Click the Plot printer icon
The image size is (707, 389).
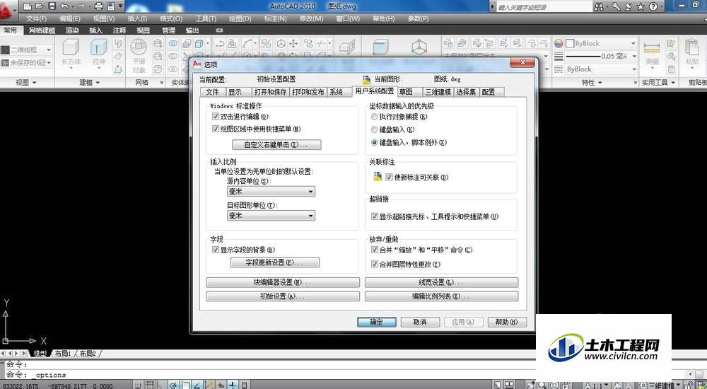99,6
